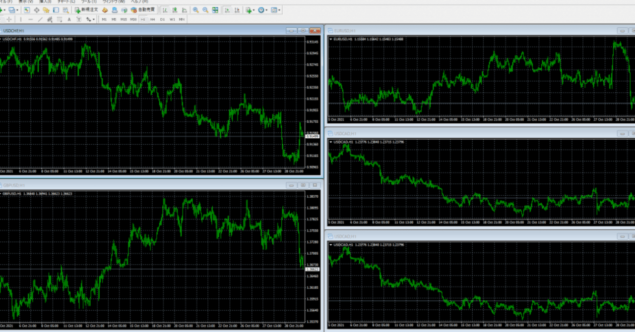Minimize the EURUSD,H1 chart window
Image resolution: width=635 pixels, height=332 pixels.
(622, 31)
